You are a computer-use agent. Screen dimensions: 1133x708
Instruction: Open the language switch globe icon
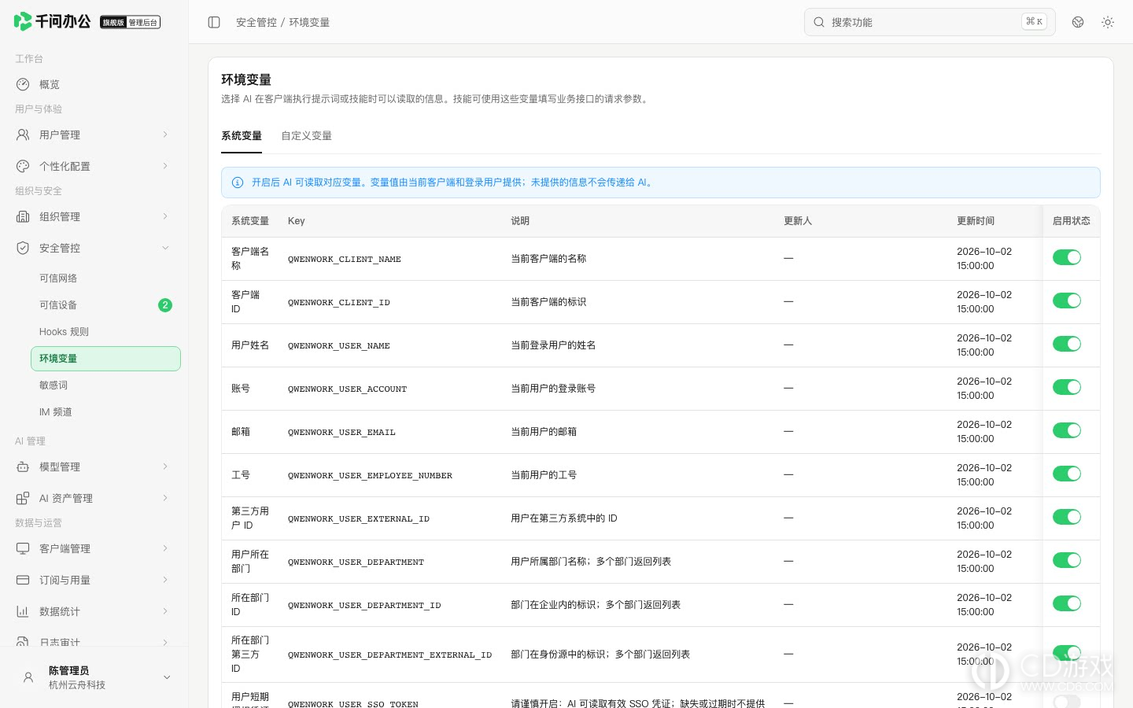pyautogui.click(x=1078, y=22)
